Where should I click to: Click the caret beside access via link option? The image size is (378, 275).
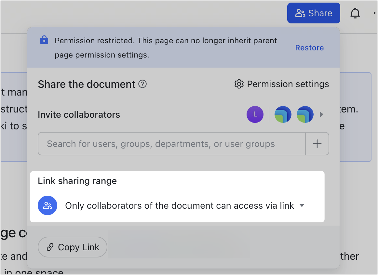coord(302,205)
